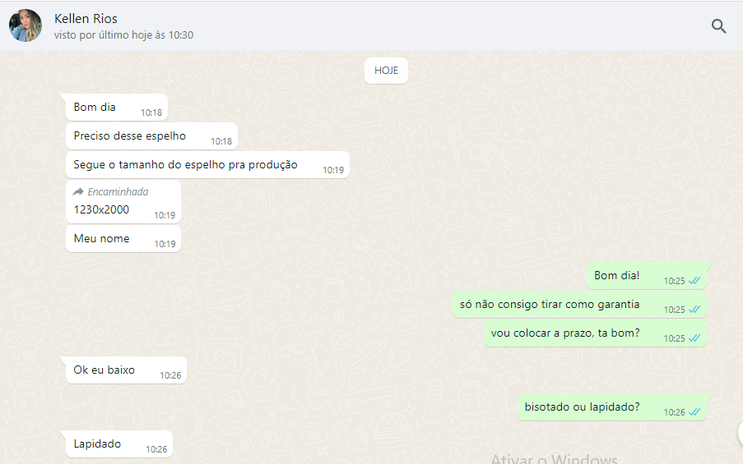
Task: Select the 'Ok eu baixo' message
Action: 126,370
